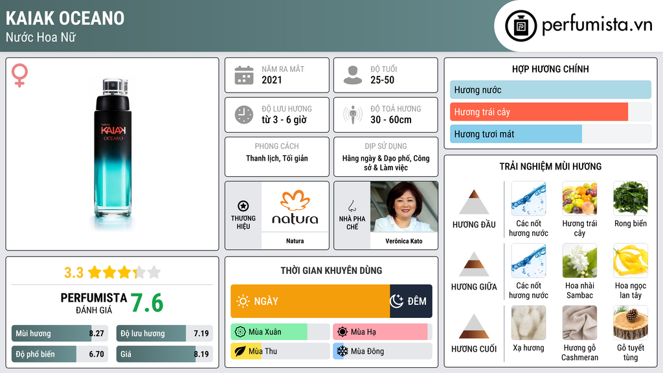Click the Gỗ tuyết tùng cedar image

[x=631, y=322]
